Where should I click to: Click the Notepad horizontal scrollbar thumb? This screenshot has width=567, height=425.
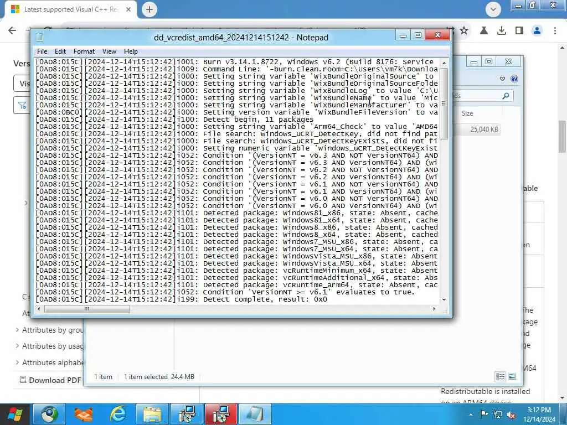[x=87, y=309]
